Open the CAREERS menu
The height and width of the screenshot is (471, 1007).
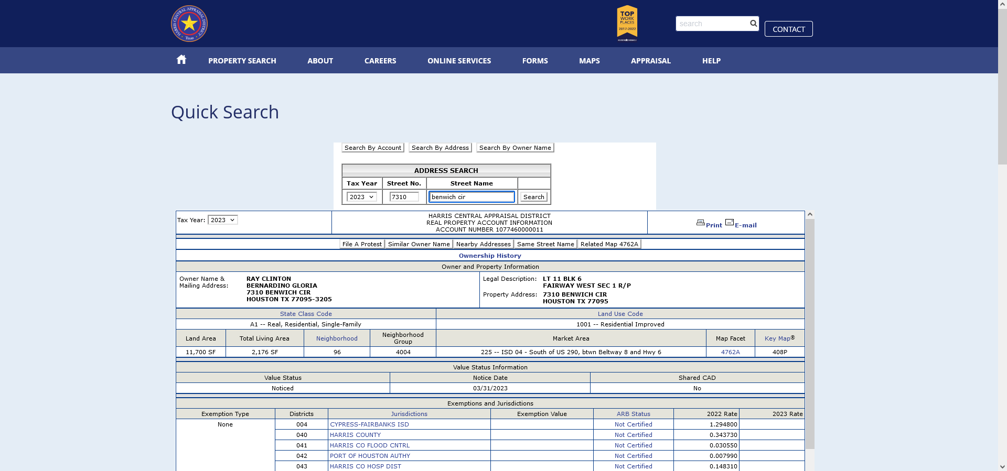pos(380,61)
